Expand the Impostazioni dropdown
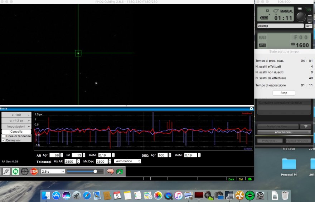 click(x=16, y=127)
